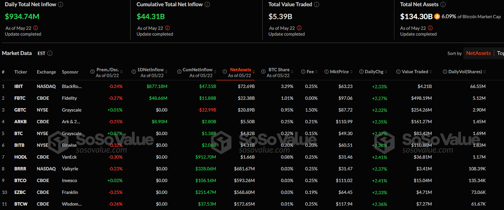Click red alert icon under Daily Total Net Inflow

coord(36,28)
